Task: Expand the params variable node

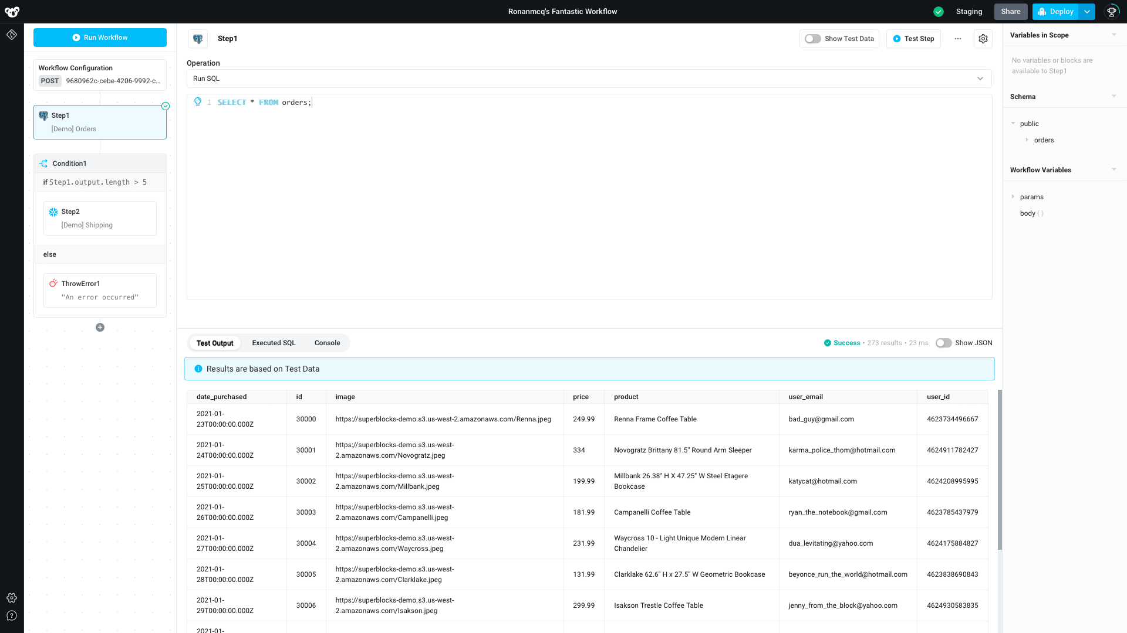Action: (1013, 196)
